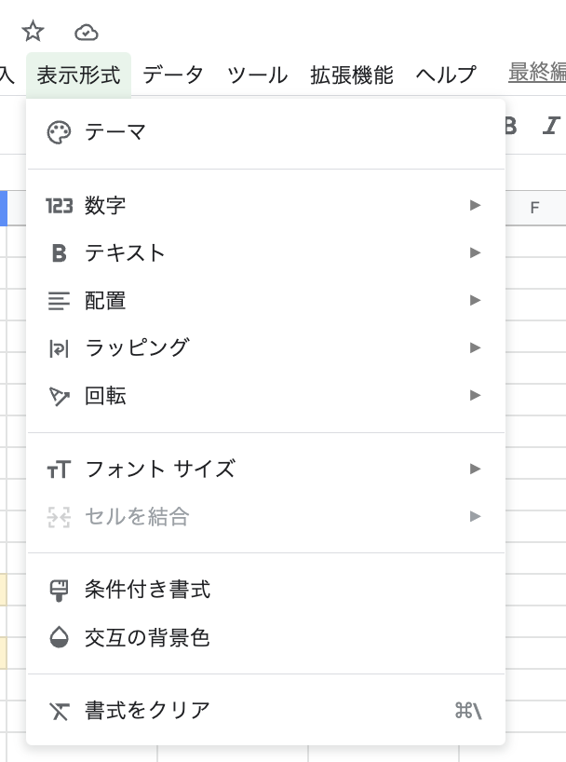Click the 123 number format icon

(x=59, y=206)
